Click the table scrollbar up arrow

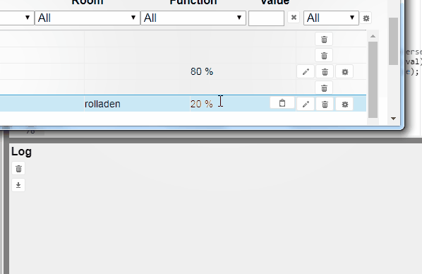pyautogui.click(x=373, y=36)
